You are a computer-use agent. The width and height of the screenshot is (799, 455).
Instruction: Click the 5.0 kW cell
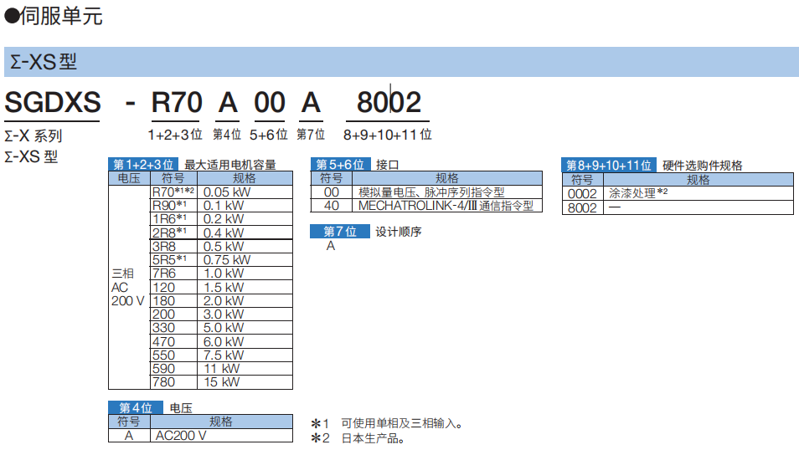pyautogui.click(x=245, y=328)
